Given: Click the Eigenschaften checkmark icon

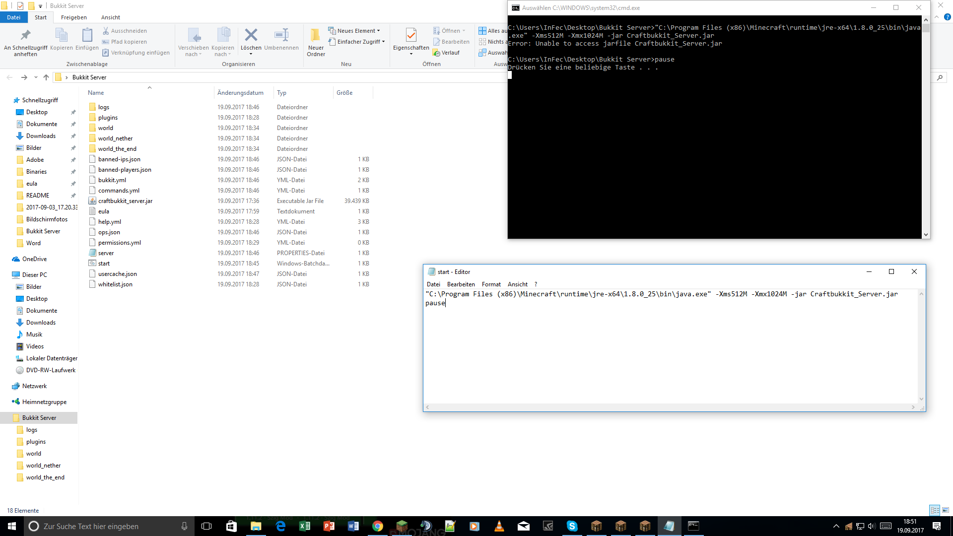Looking at the screenshot, I should point(411,35).
